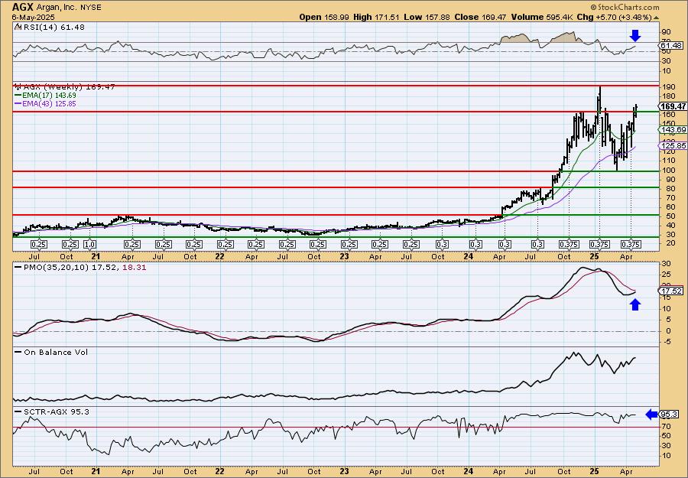Click the mountain icon beside RSI(14)
Screen dimensions: 688x478
tap(18, 27)
